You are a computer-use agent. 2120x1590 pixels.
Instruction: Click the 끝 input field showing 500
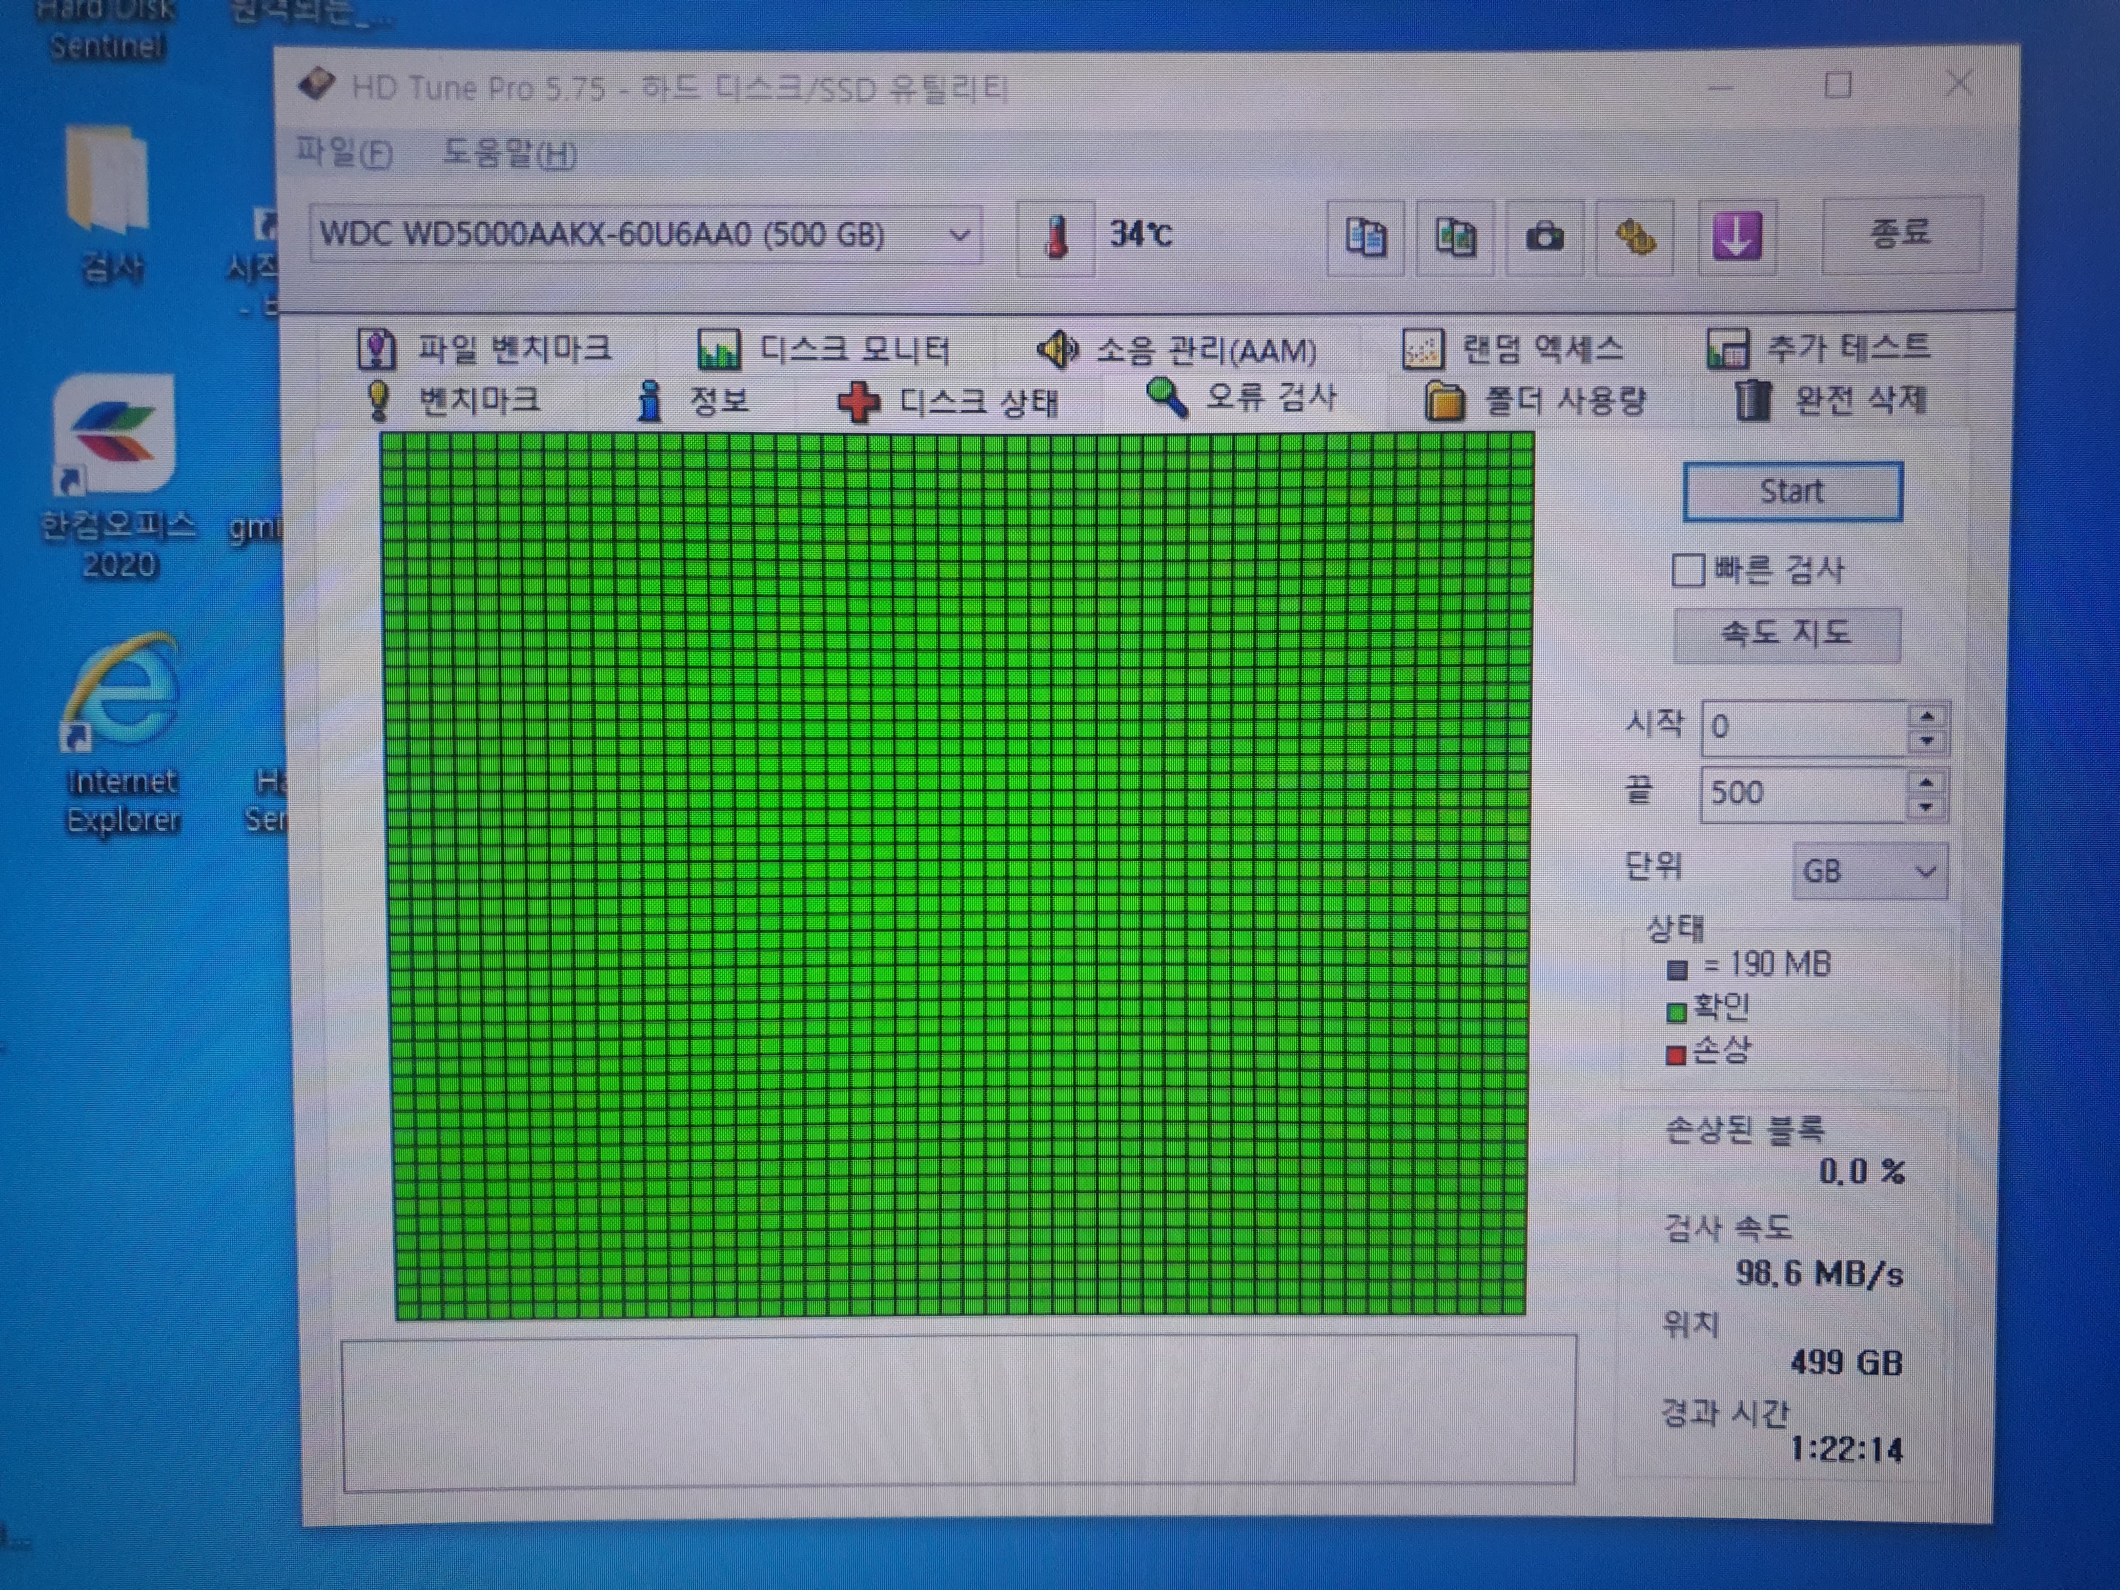(x=1802, y=793)
